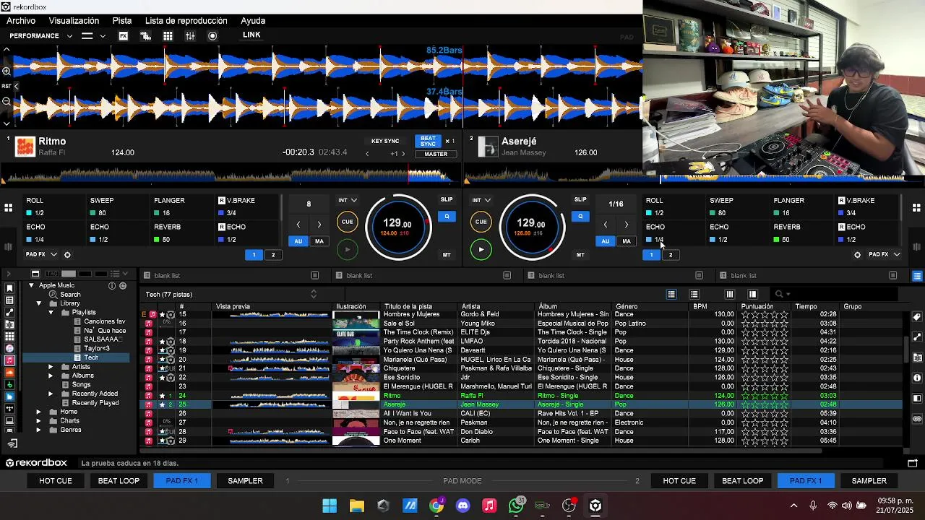Open the recording panel icon

[212, 35]
